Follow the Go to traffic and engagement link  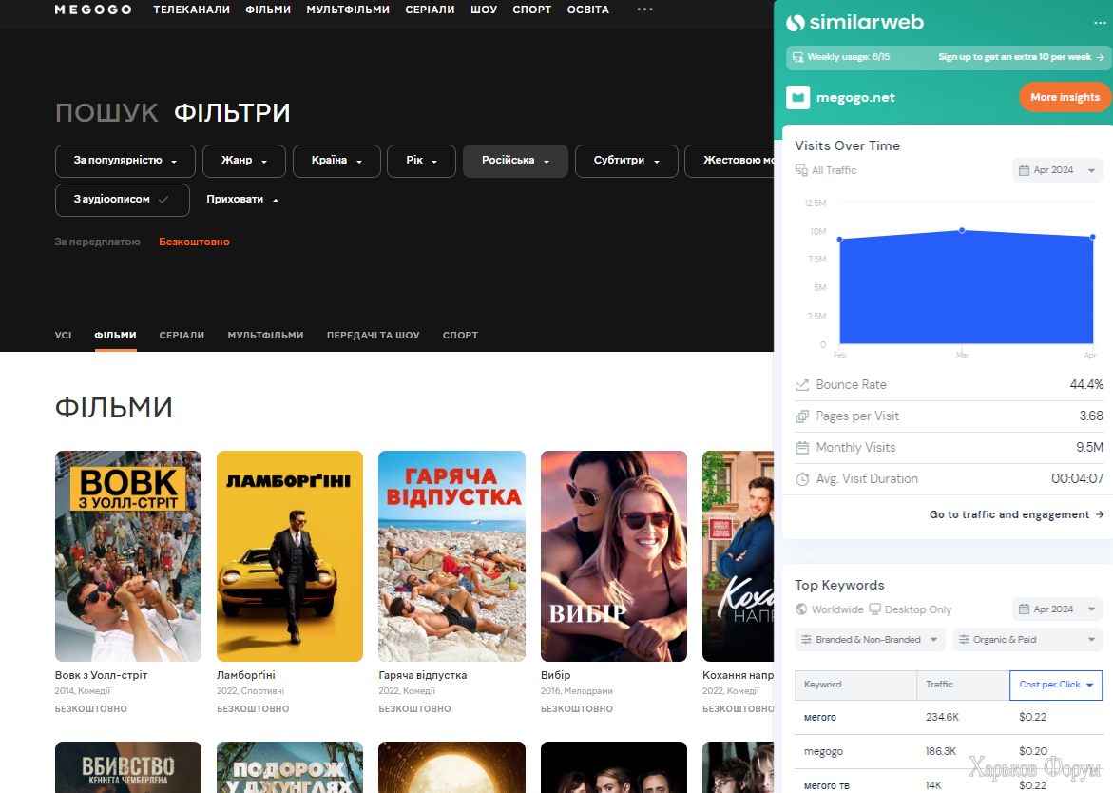click(x=1016, y=514)
